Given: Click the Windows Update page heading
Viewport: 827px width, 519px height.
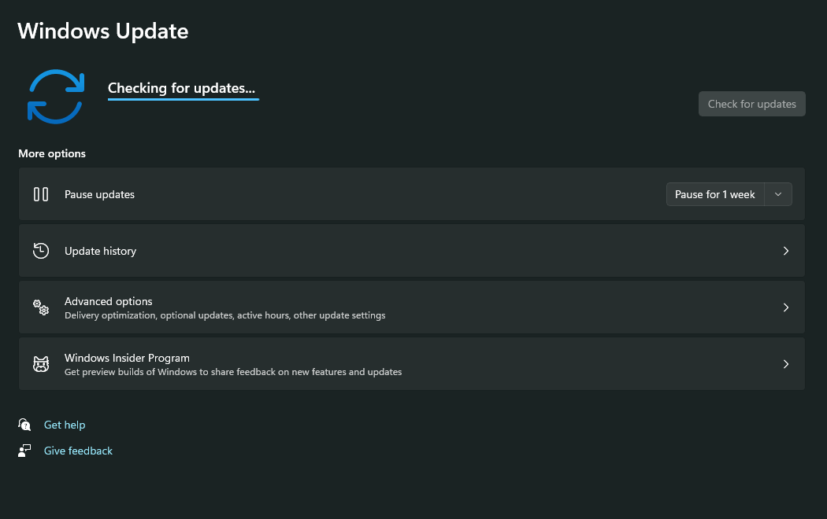Looking at the screenshot, I should [x=103, y=31].
